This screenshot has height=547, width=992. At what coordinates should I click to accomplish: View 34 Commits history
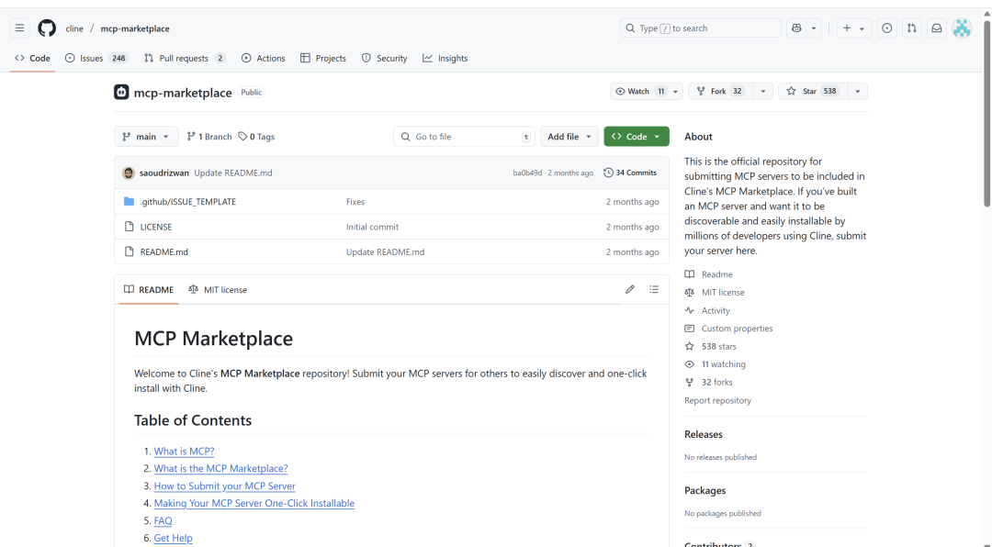click(630, 173)
